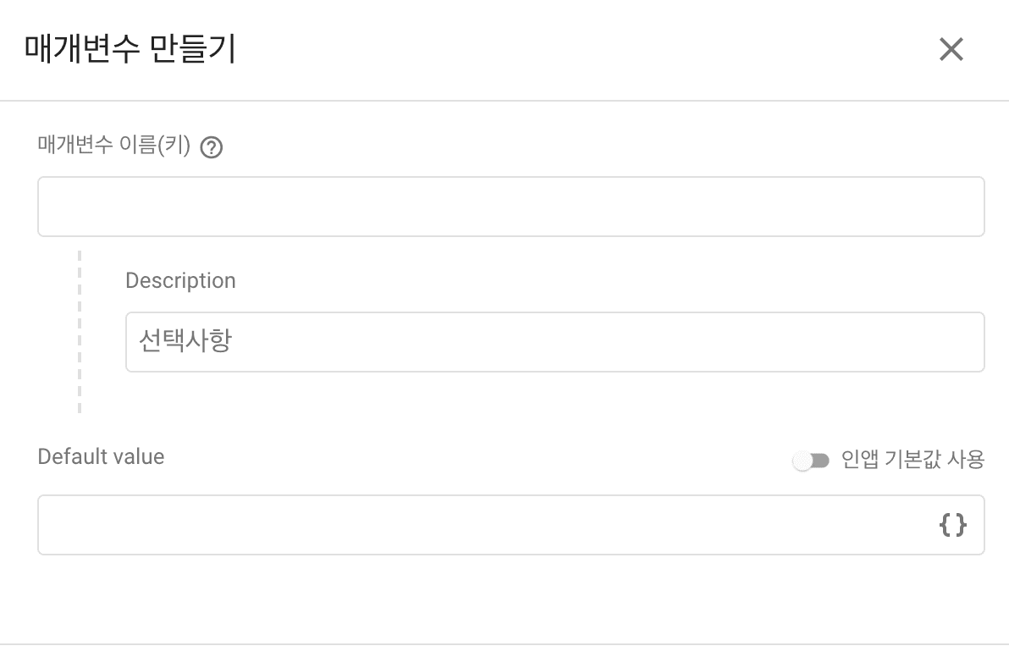Viewport: 1009px width, 657px height.
Task: Focus the Description field showing 선택사항
Action: tap(554, 342)
